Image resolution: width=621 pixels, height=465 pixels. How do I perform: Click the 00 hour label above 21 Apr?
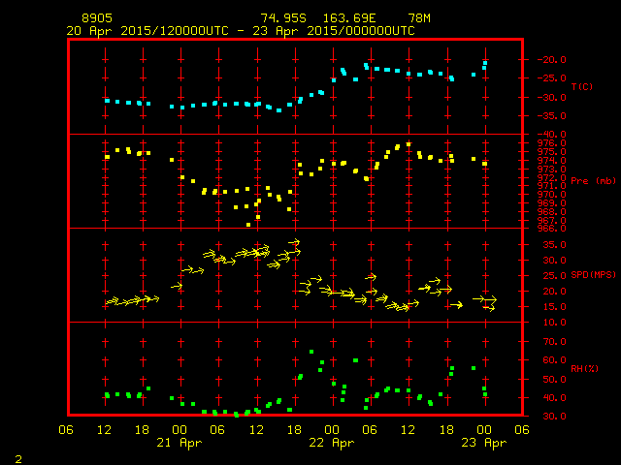(180, 430)
